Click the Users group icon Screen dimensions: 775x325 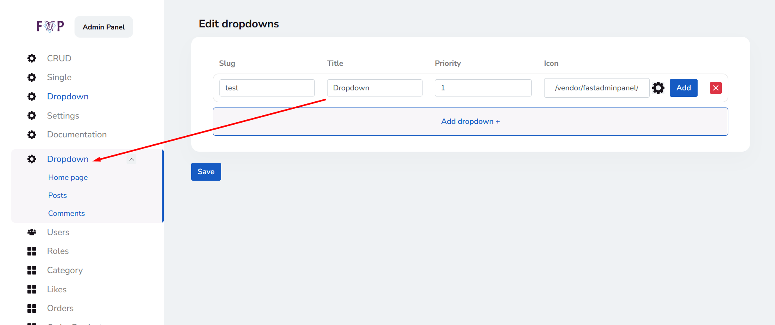pos(32,232)
